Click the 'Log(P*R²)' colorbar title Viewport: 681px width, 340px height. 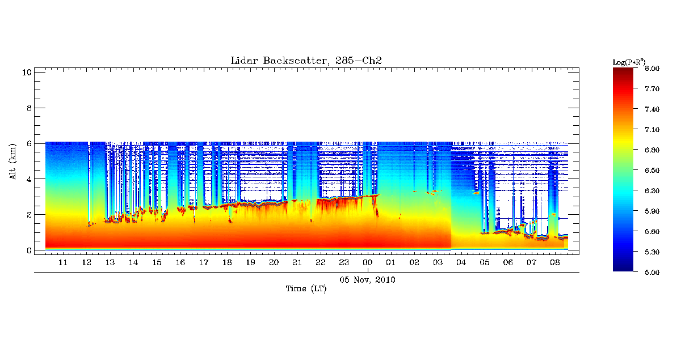tap(629, 62)
